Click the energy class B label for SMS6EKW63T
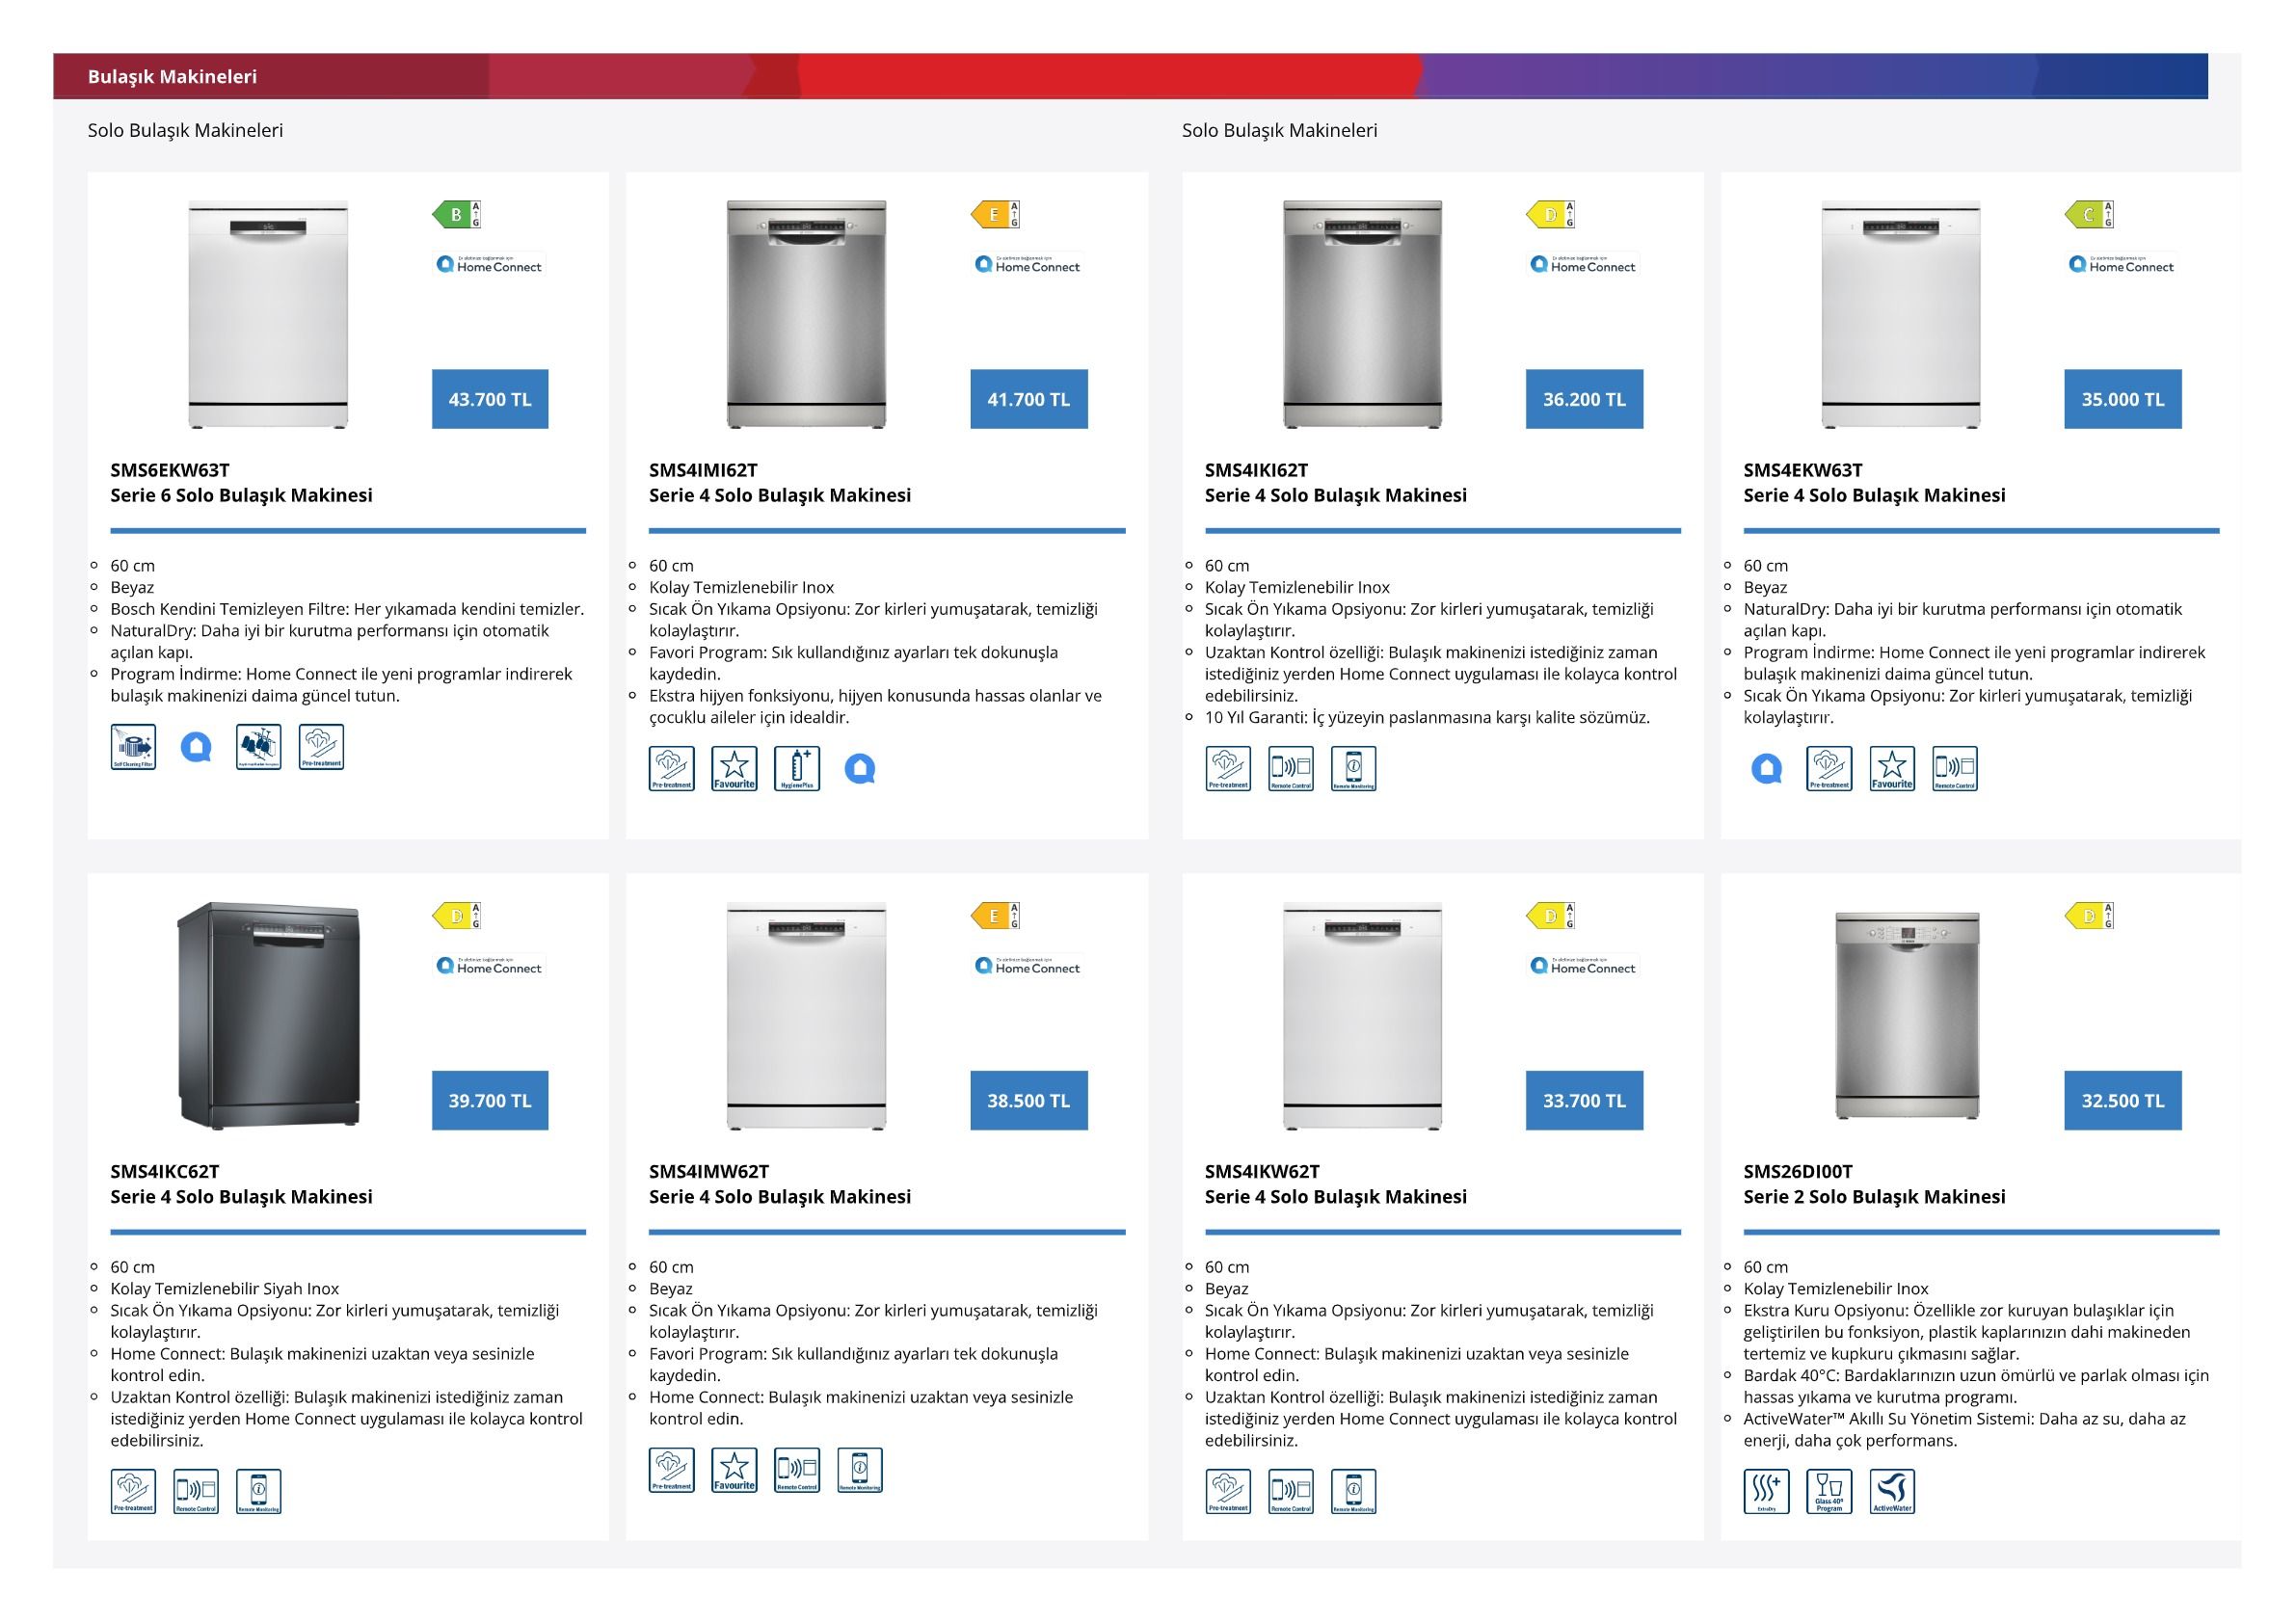2296x1622 pixels. [x=457, y=214]
